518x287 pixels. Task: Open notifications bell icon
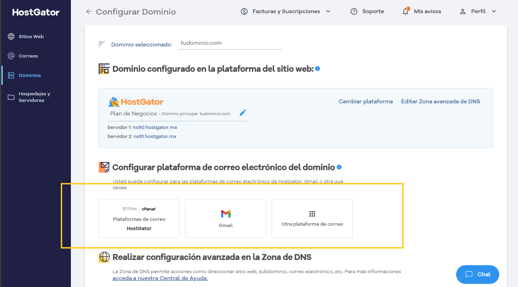(x=405, y=11)
